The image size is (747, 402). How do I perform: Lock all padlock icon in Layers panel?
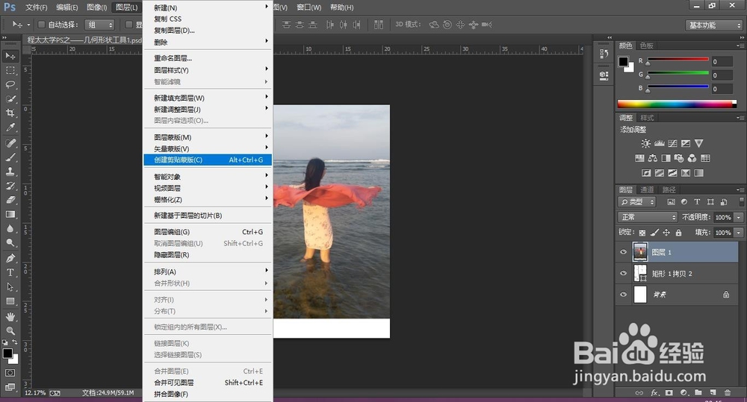coord(678,233)
